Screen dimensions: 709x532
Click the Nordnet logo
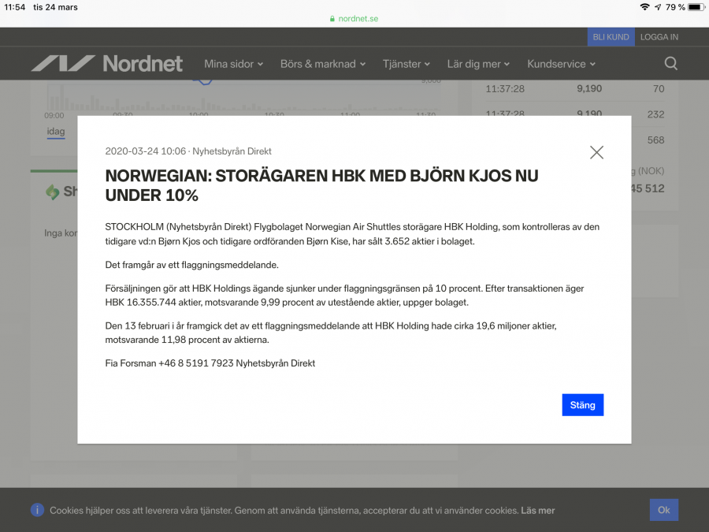coord(106,63)
